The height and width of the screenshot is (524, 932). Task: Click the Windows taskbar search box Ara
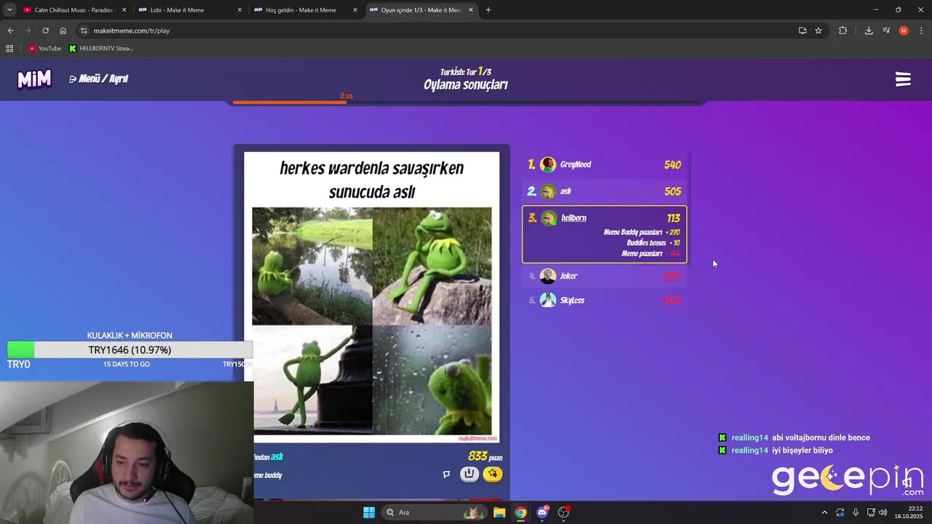tap(435, 512)
